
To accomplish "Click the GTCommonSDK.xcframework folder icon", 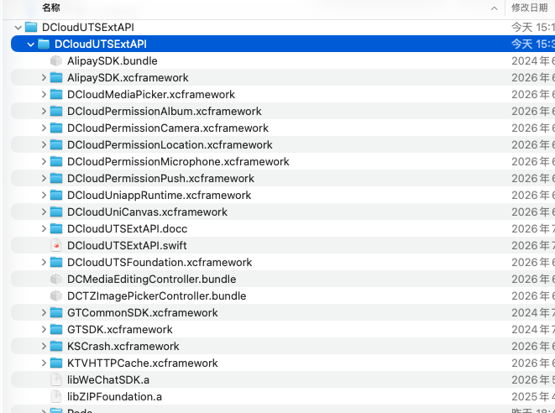I will click(x=56, y=313).
